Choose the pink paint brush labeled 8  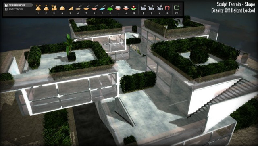click(94, 8)
